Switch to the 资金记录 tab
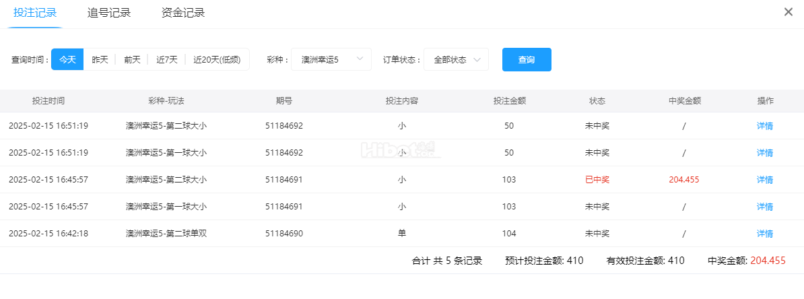The height and width of the screenshot is (299, 804). (x=183, y=13)
